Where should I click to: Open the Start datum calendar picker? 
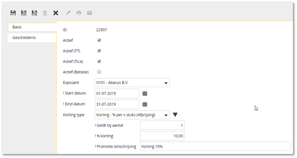click(145, 93)
